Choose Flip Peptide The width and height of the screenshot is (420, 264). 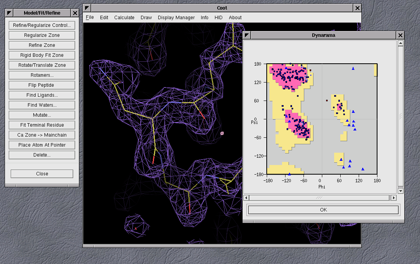pos(42,85)
